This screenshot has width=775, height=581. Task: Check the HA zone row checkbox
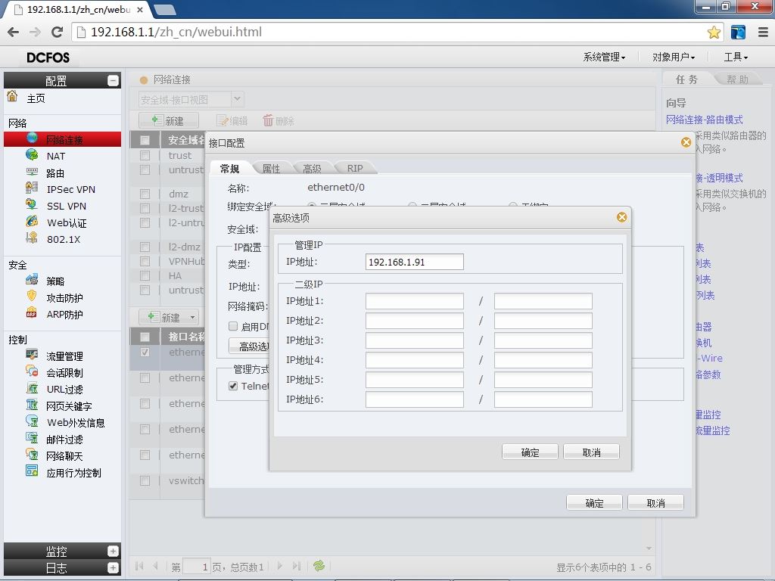[145, 275]
